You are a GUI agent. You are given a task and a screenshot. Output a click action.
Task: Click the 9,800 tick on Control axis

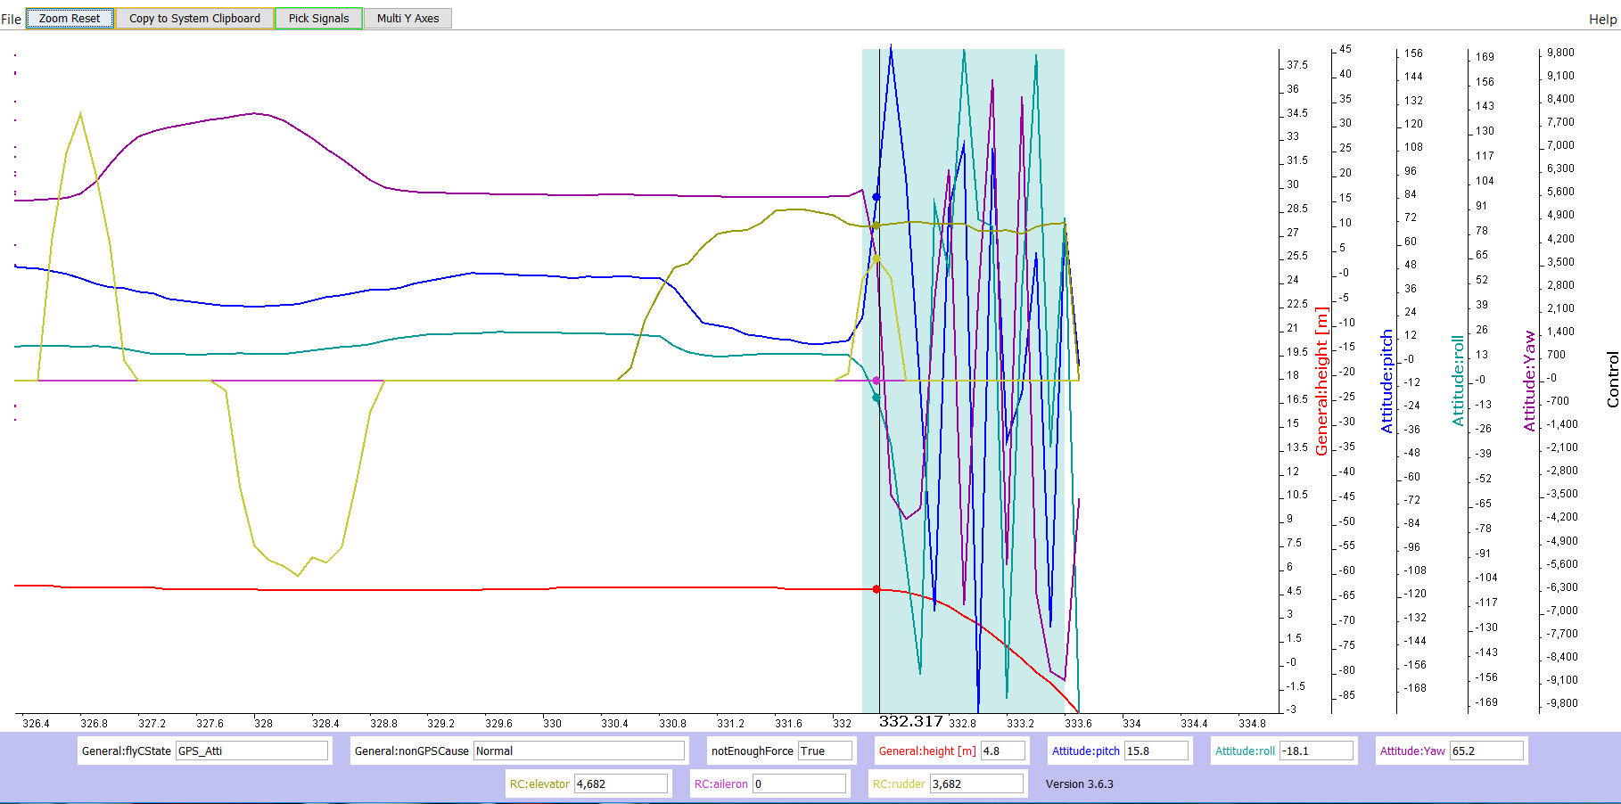(x=1560, y=53)
